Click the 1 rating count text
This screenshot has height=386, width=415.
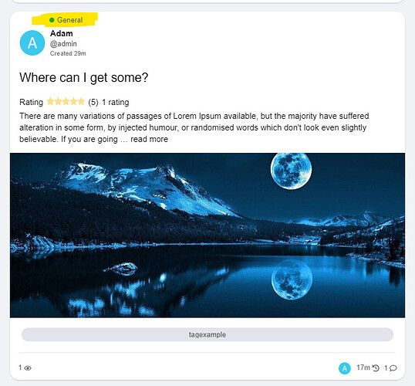(x=116, y=102)
